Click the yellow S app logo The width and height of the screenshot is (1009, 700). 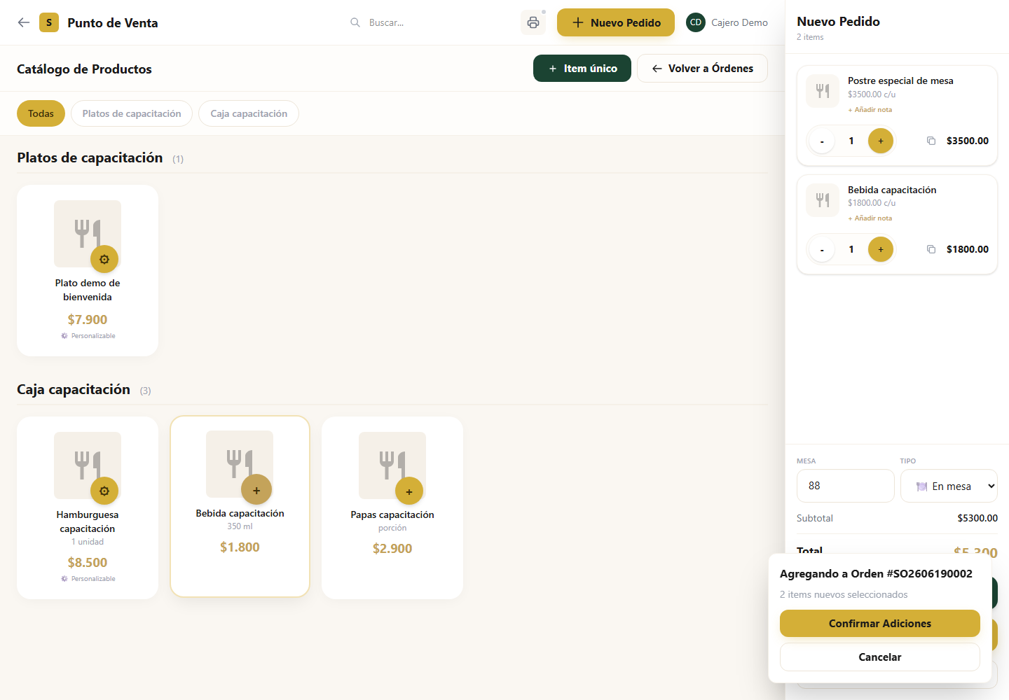pyautogui.click(x=49, y=22)
